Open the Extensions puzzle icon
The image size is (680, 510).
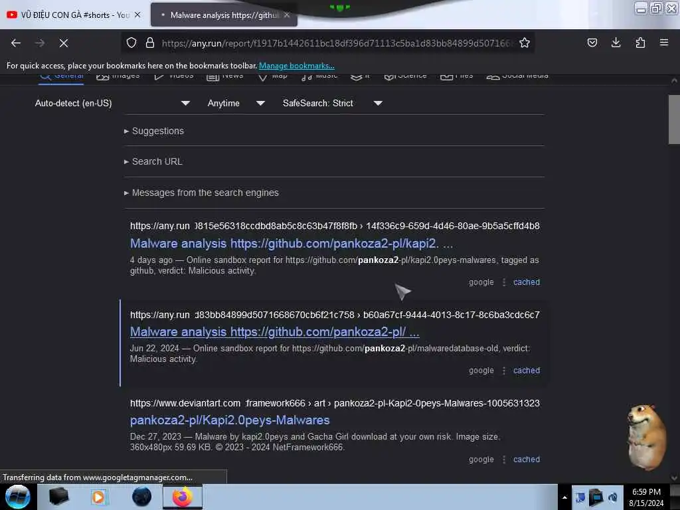point(640,42)
